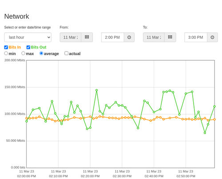Viewport: 222px width, 179px height.
Task: Click the green peak data point near 02:22 PM
Action: point(97,90)
